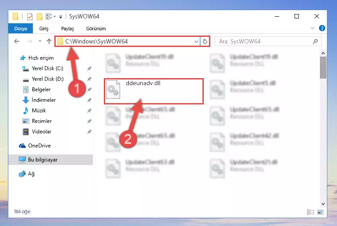337x226 pixels.
Task: Go back with the back arrow
Action: coord(17,41)
